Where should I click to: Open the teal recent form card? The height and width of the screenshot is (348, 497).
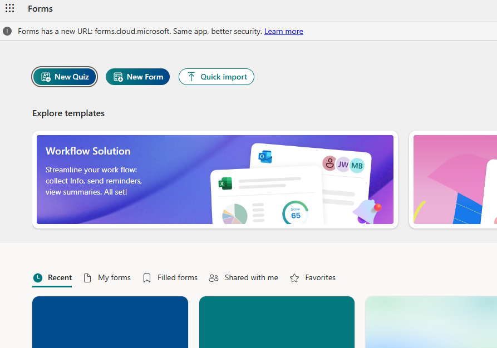(x=277, y=322)
